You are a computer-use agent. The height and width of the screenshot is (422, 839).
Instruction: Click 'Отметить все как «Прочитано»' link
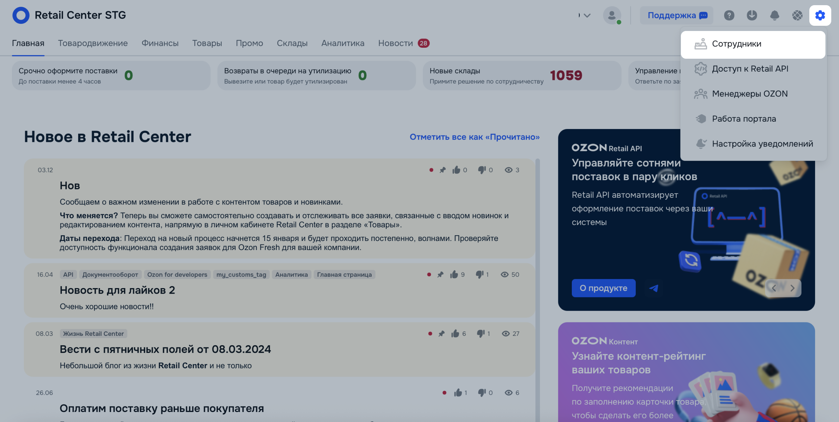pos(474,137)
